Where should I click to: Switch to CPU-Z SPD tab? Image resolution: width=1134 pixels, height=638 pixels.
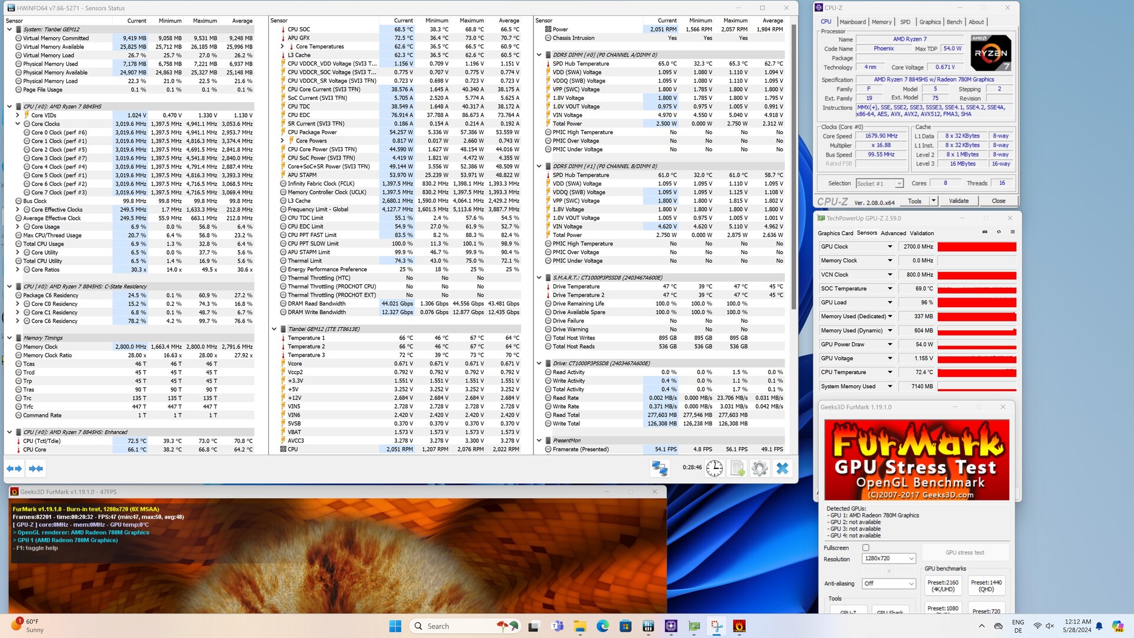tap(905, 22)
